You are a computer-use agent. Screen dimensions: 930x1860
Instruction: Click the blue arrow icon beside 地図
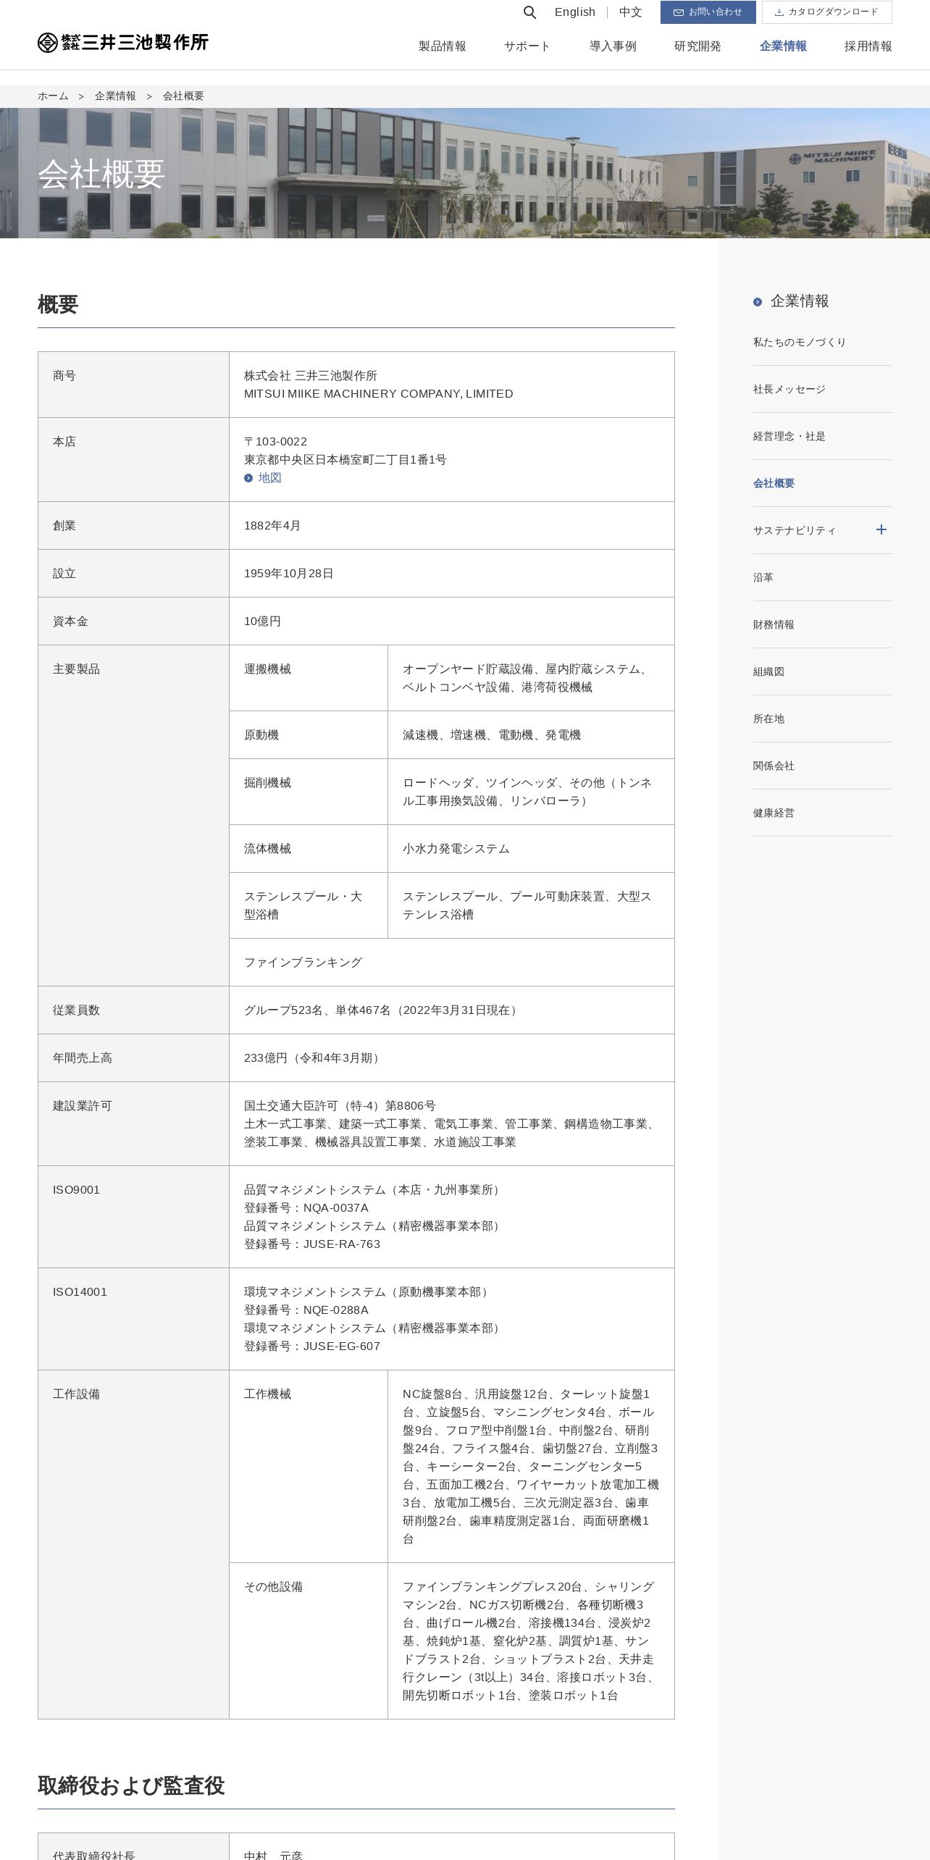pyautogui.click(x=248, y=478)
